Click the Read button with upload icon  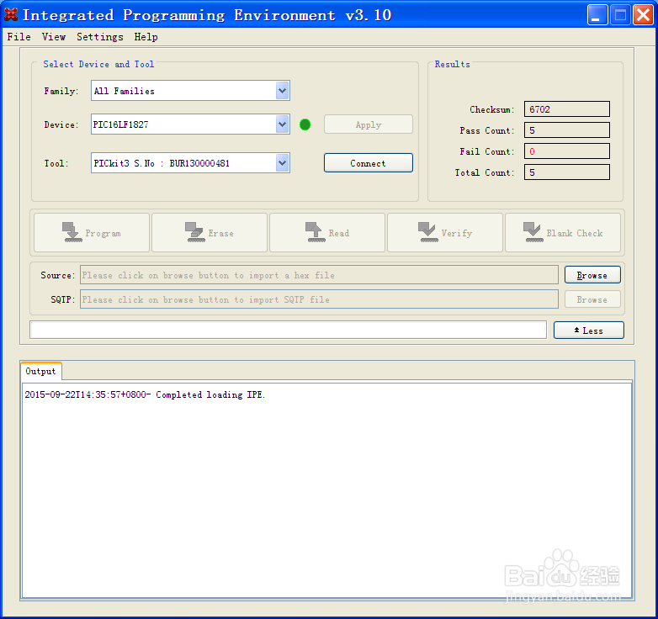(x=327, y=233)
